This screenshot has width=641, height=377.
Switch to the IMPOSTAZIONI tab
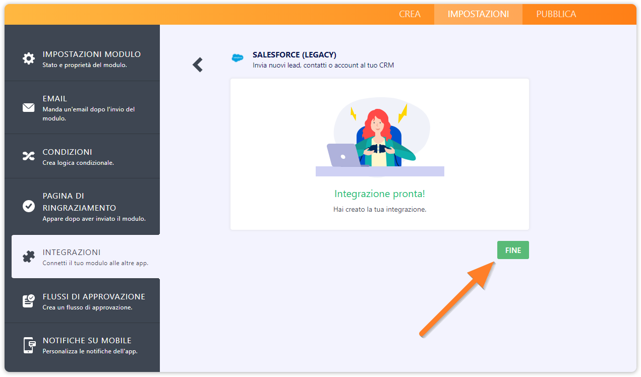pos(478,14)
